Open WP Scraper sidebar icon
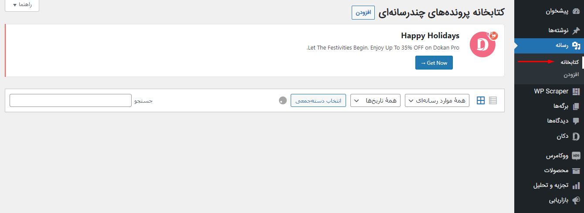Viewport: 584px width, 213px height. (576, 91)
